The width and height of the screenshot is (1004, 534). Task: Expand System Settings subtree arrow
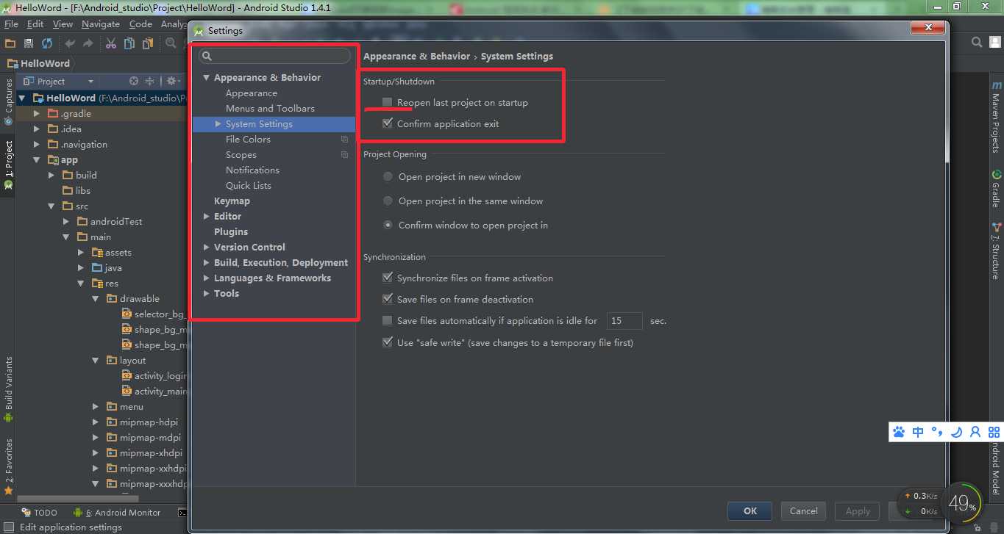218,123
